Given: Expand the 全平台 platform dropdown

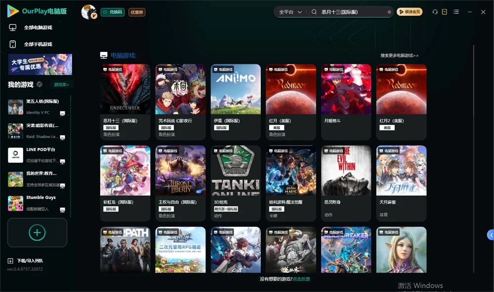Looking at the screenshot, I should pos(290,12).
